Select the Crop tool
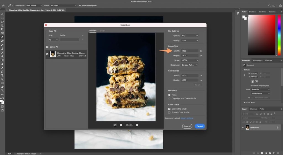Image resolution: width=283 pixels, height=155 pixels. (2, 29)
